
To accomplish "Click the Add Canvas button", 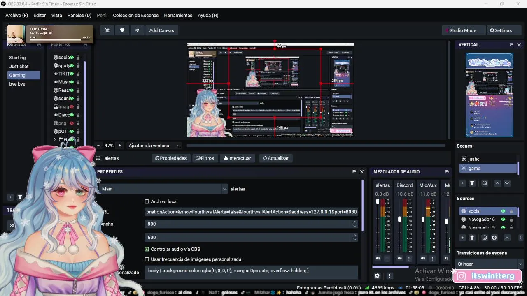I will pyautogui.click(x=161, y=30).
